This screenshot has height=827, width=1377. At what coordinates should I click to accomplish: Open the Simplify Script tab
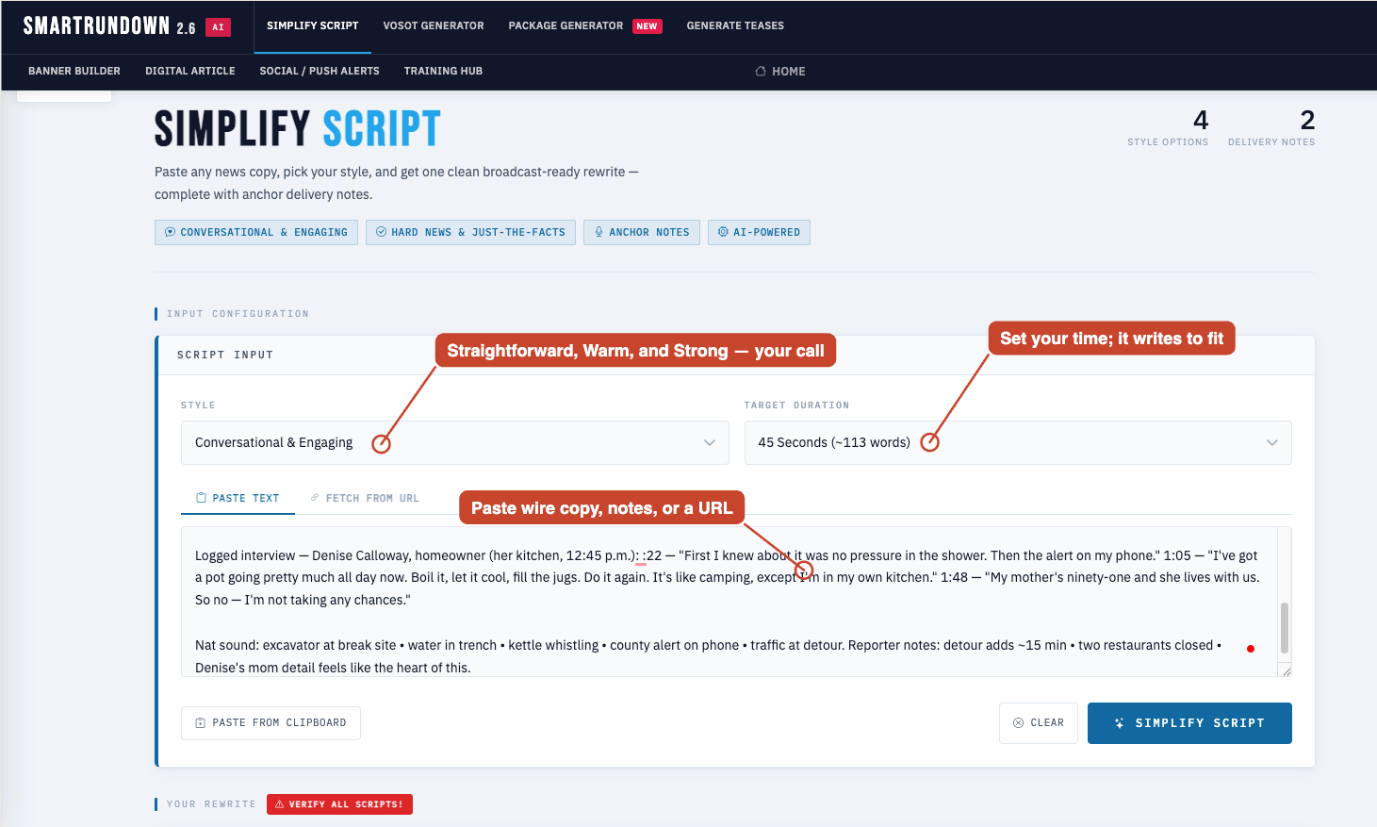(x=313, y=25)
